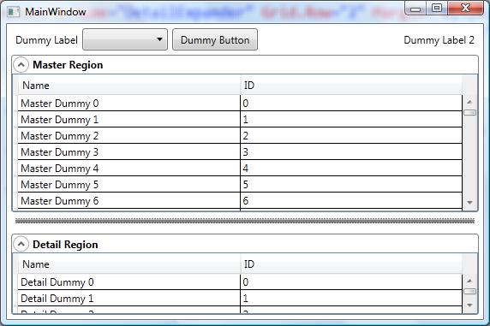The image size is (490, 326).
Task: Click the MainWindow title bar icon
Action: click(x=14, y=12)
